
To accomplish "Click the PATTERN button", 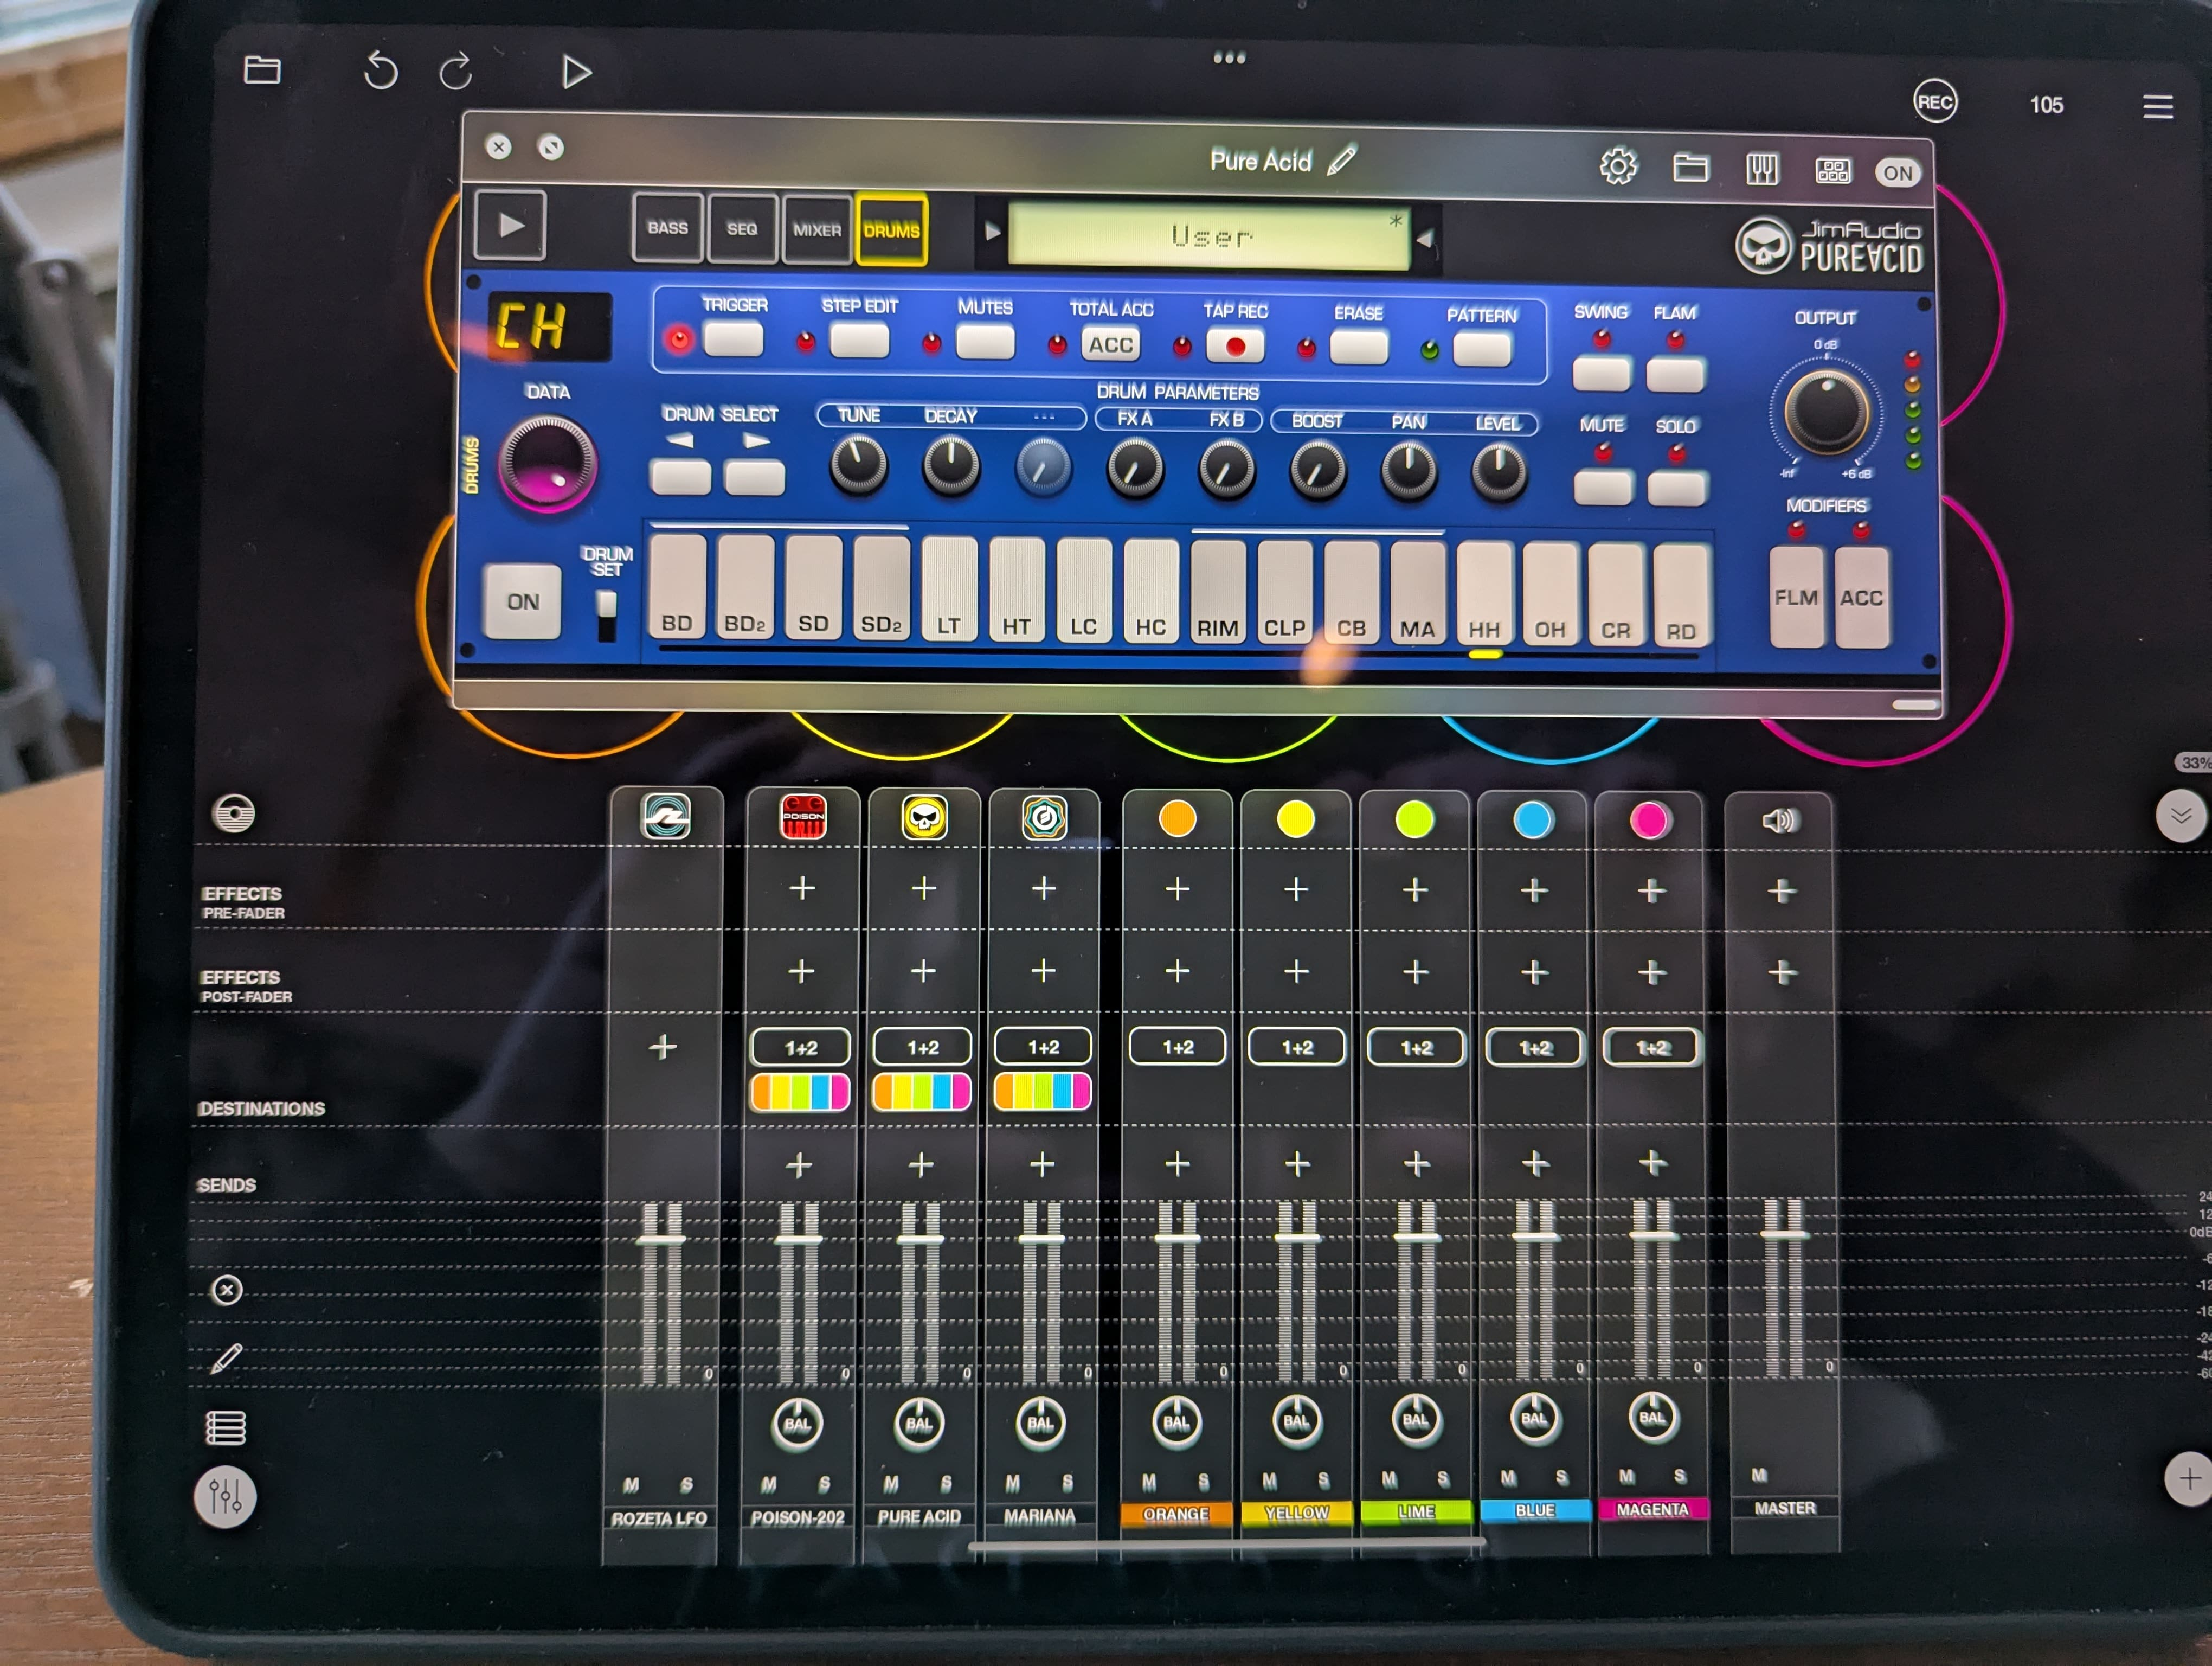I will 1482,350.
